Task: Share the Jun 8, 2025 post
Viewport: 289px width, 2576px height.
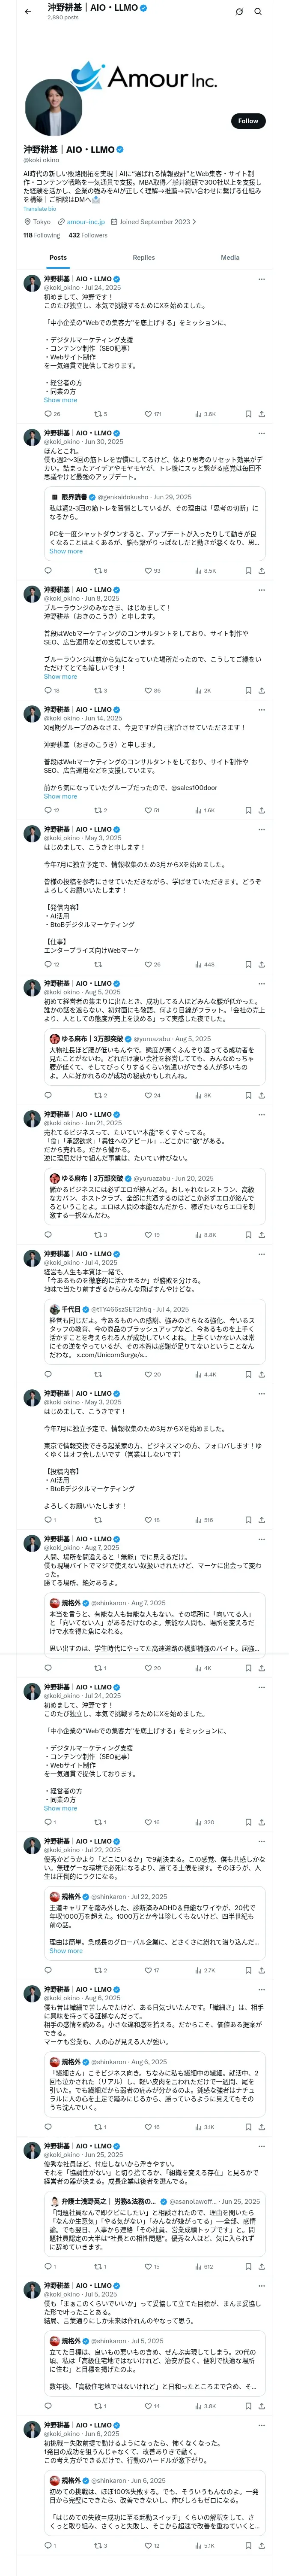Action: [261, 691]
